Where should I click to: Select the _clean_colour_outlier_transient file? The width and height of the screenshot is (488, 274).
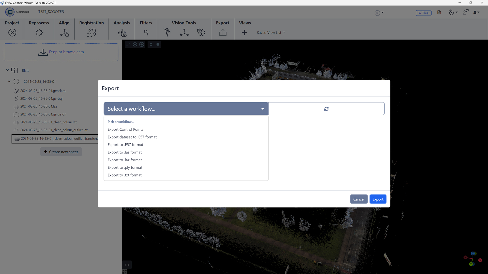click(55, 139)
